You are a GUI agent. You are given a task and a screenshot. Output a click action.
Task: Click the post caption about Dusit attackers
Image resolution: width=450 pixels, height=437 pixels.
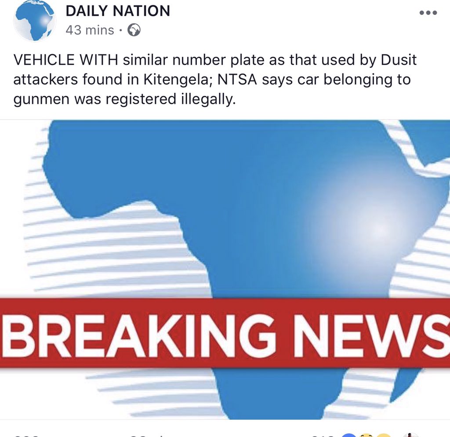click(214, 79)
